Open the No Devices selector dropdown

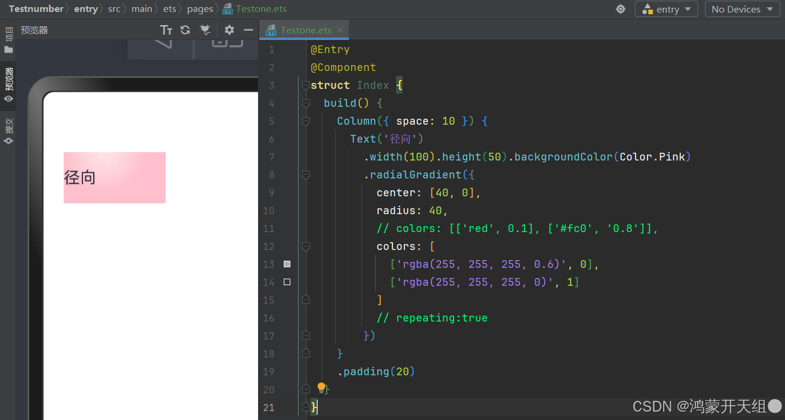(743, 9)
